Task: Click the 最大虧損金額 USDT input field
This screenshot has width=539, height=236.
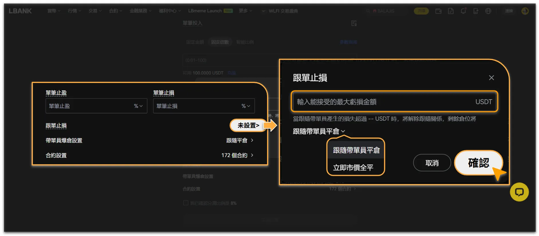Action: 394,102
